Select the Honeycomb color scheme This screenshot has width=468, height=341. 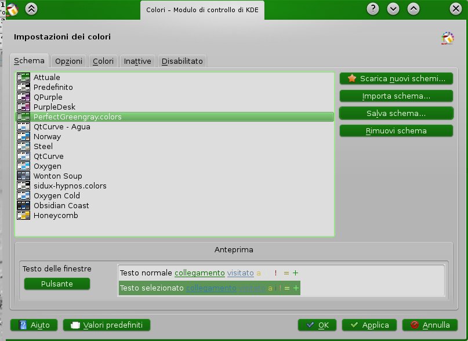[x=175, y=215]
